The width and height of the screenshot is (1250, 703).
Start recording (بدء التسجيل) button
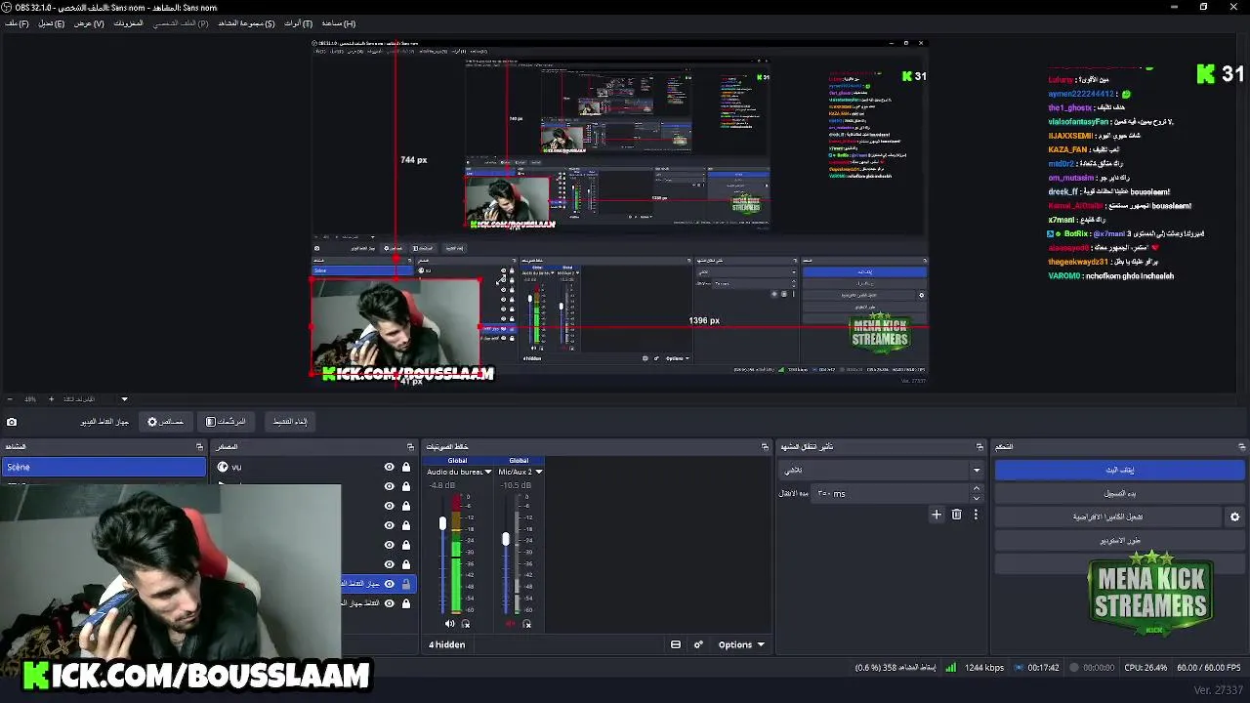pos(1119,493)
